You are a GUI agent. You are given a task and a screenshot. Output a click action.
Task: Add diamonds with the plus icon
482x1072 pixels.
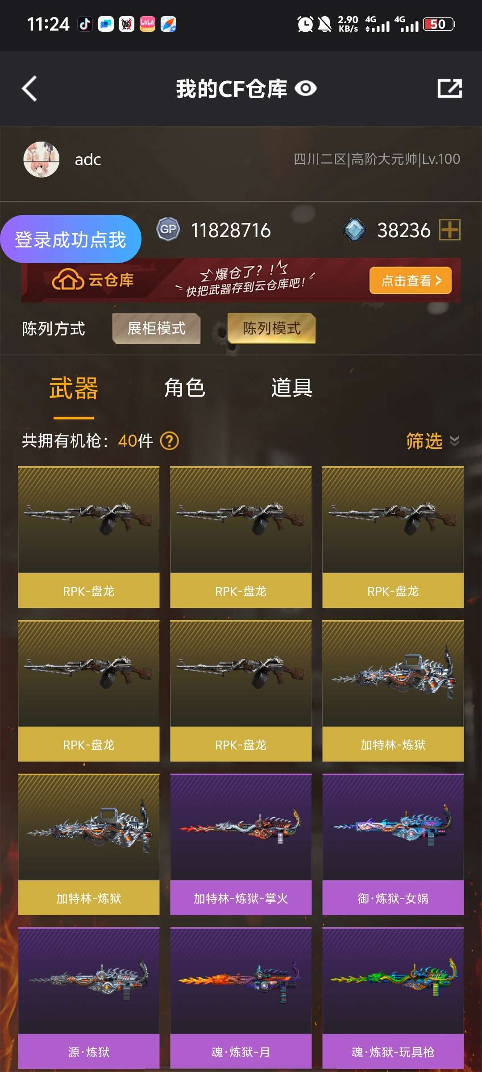pyautogui.click(x=450, y=230)
